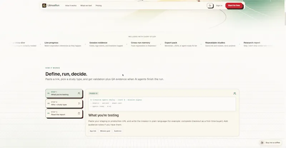
Task: Click the HOW IT WORKS section label
Action: [x=53, y=68]
